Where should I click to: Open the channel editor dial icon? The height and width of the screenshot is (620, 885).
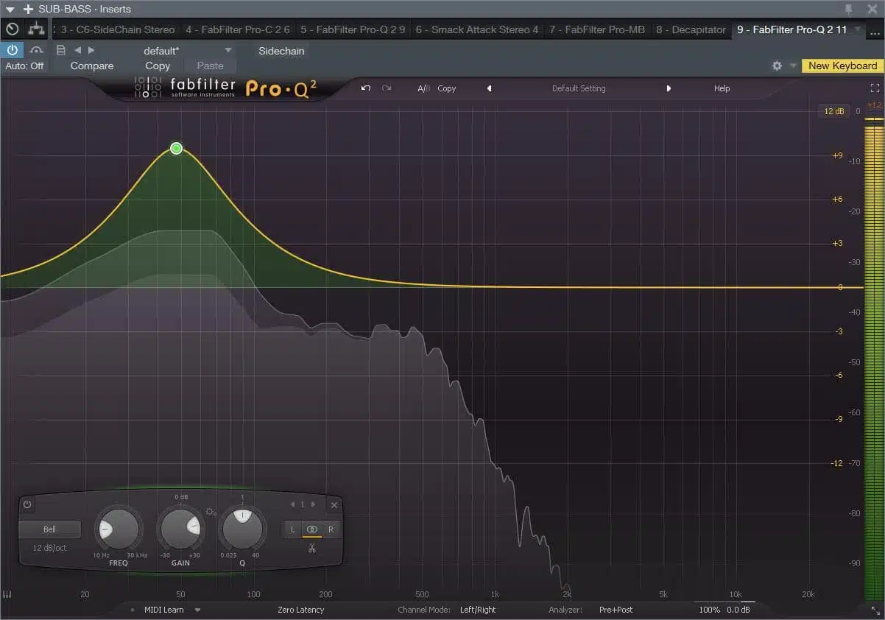coord(12,29)
